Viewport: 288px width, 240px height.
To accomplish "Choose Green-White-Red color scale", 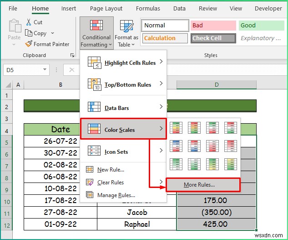I will point(212,127).
